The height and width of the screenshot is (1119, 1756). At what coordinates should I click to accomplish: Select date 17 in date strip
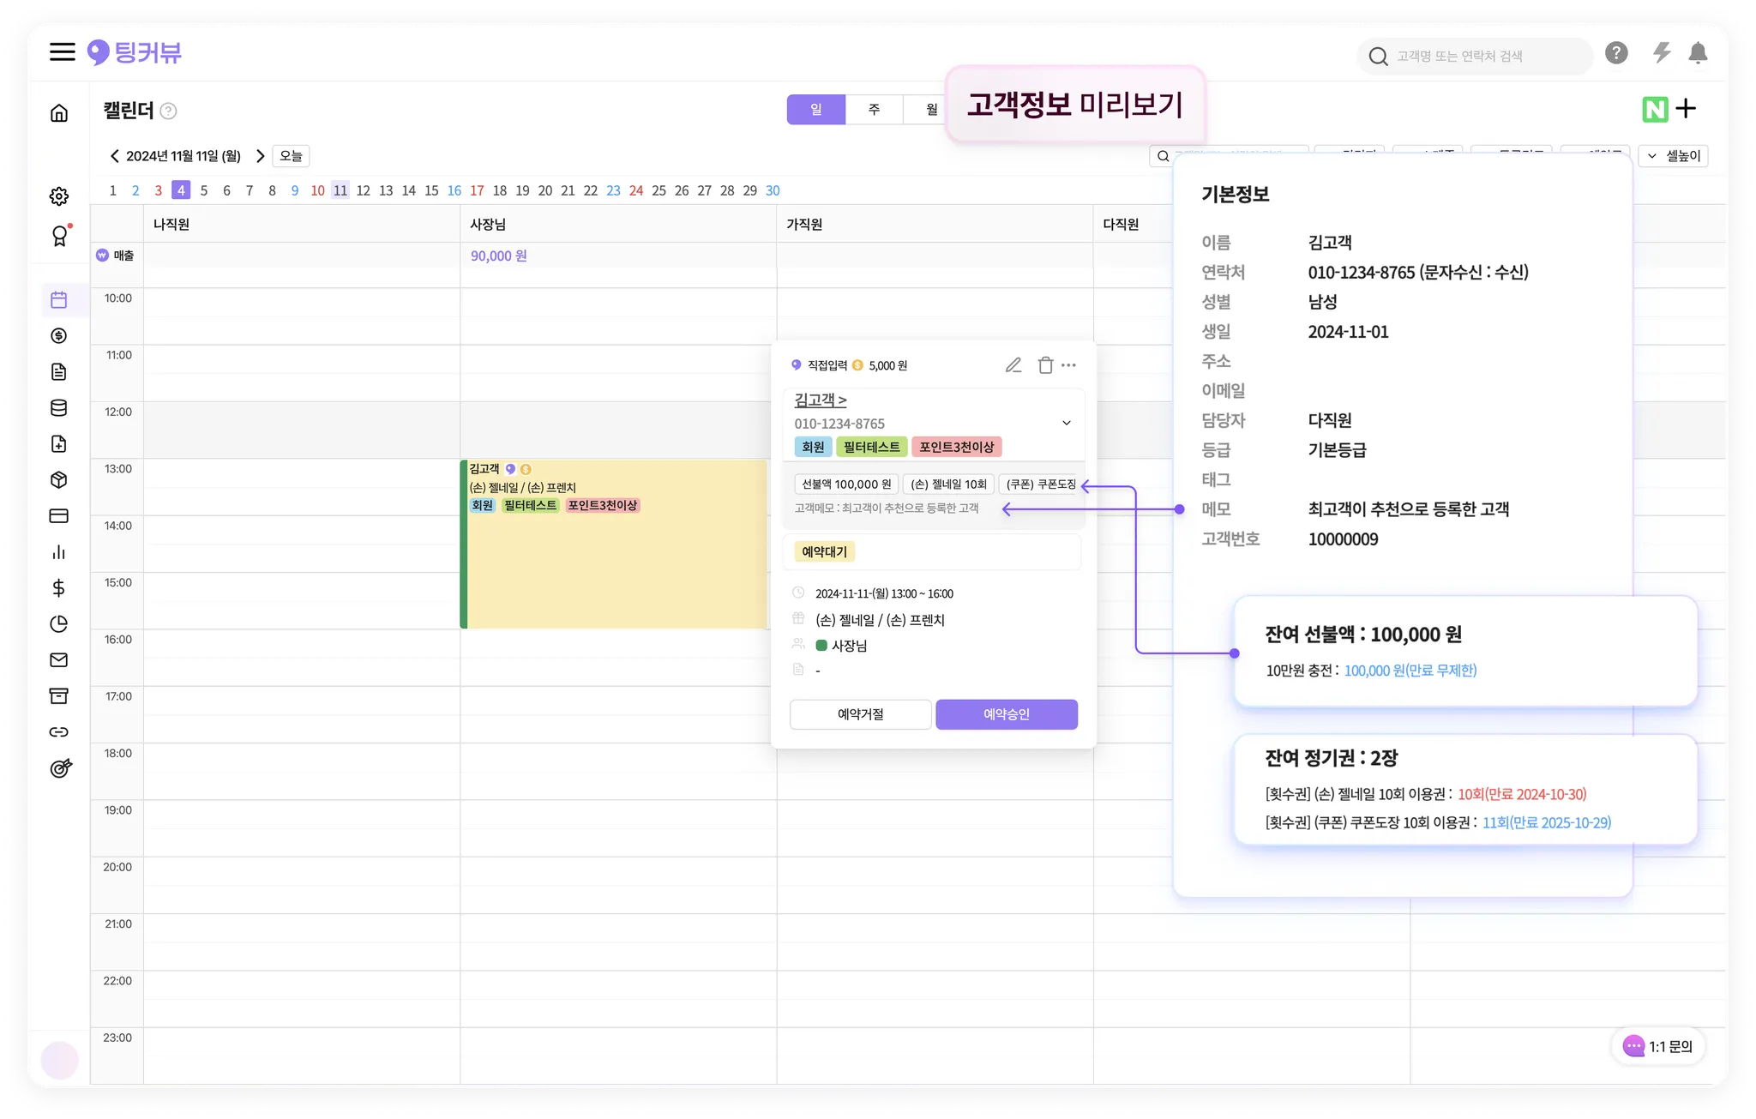click(x=477, y=190)
